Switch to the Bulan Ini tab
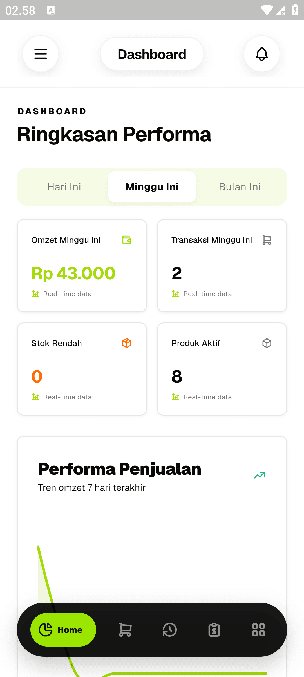This screenshot has height=677, width=304. point(240,187)
